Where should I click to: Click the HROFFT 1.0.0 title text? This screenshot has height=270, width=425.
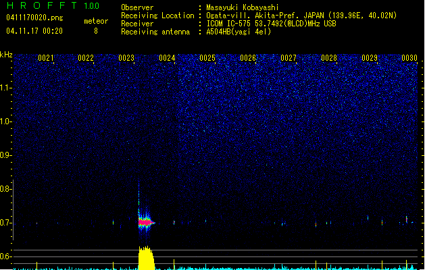click(53, 5)
